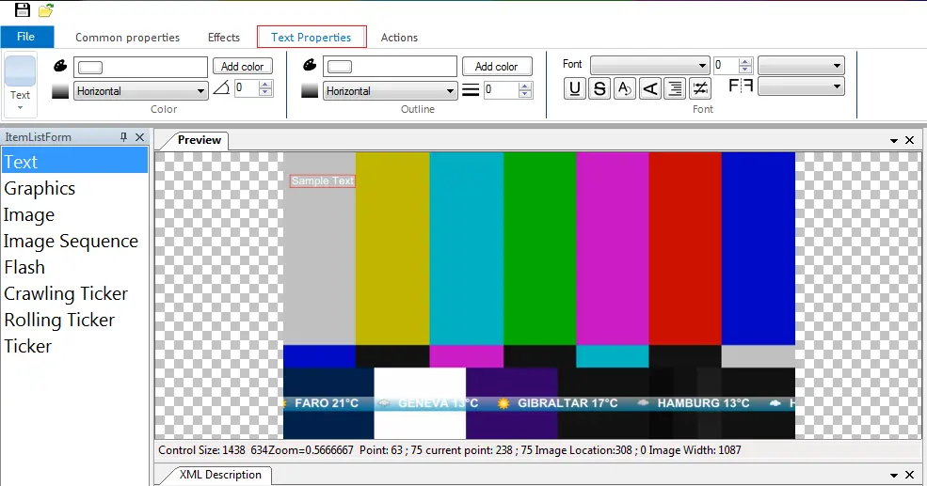Image resolution: width=927 pixels, height=486 pixels.
Task: Click Add color button in Outline group
Action: [x=496, y=67]
